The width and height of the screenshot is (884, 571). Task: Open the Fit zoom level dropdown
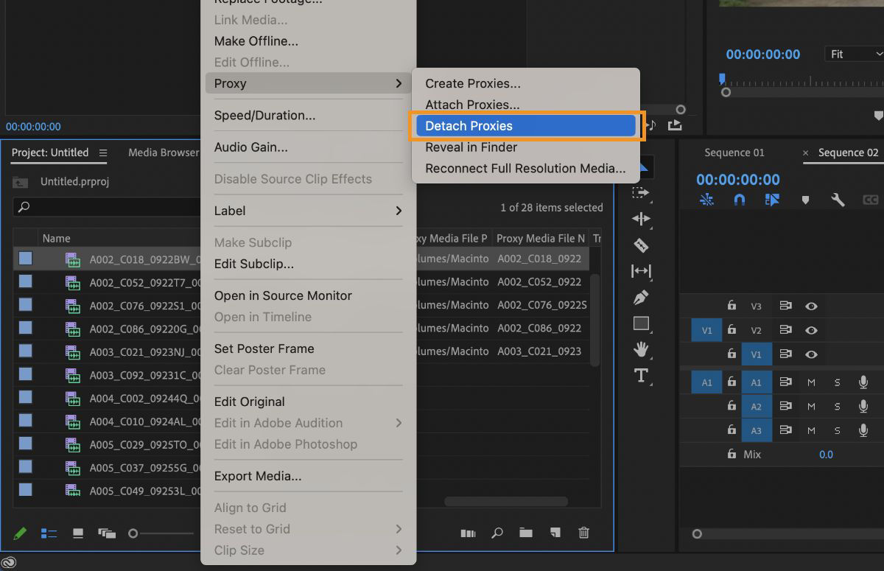855,53
